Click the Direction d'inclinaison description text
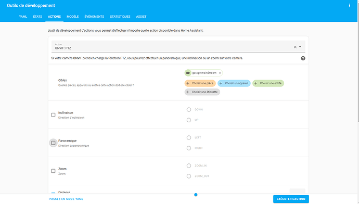359x204 pixels. [x=71, y=118]
